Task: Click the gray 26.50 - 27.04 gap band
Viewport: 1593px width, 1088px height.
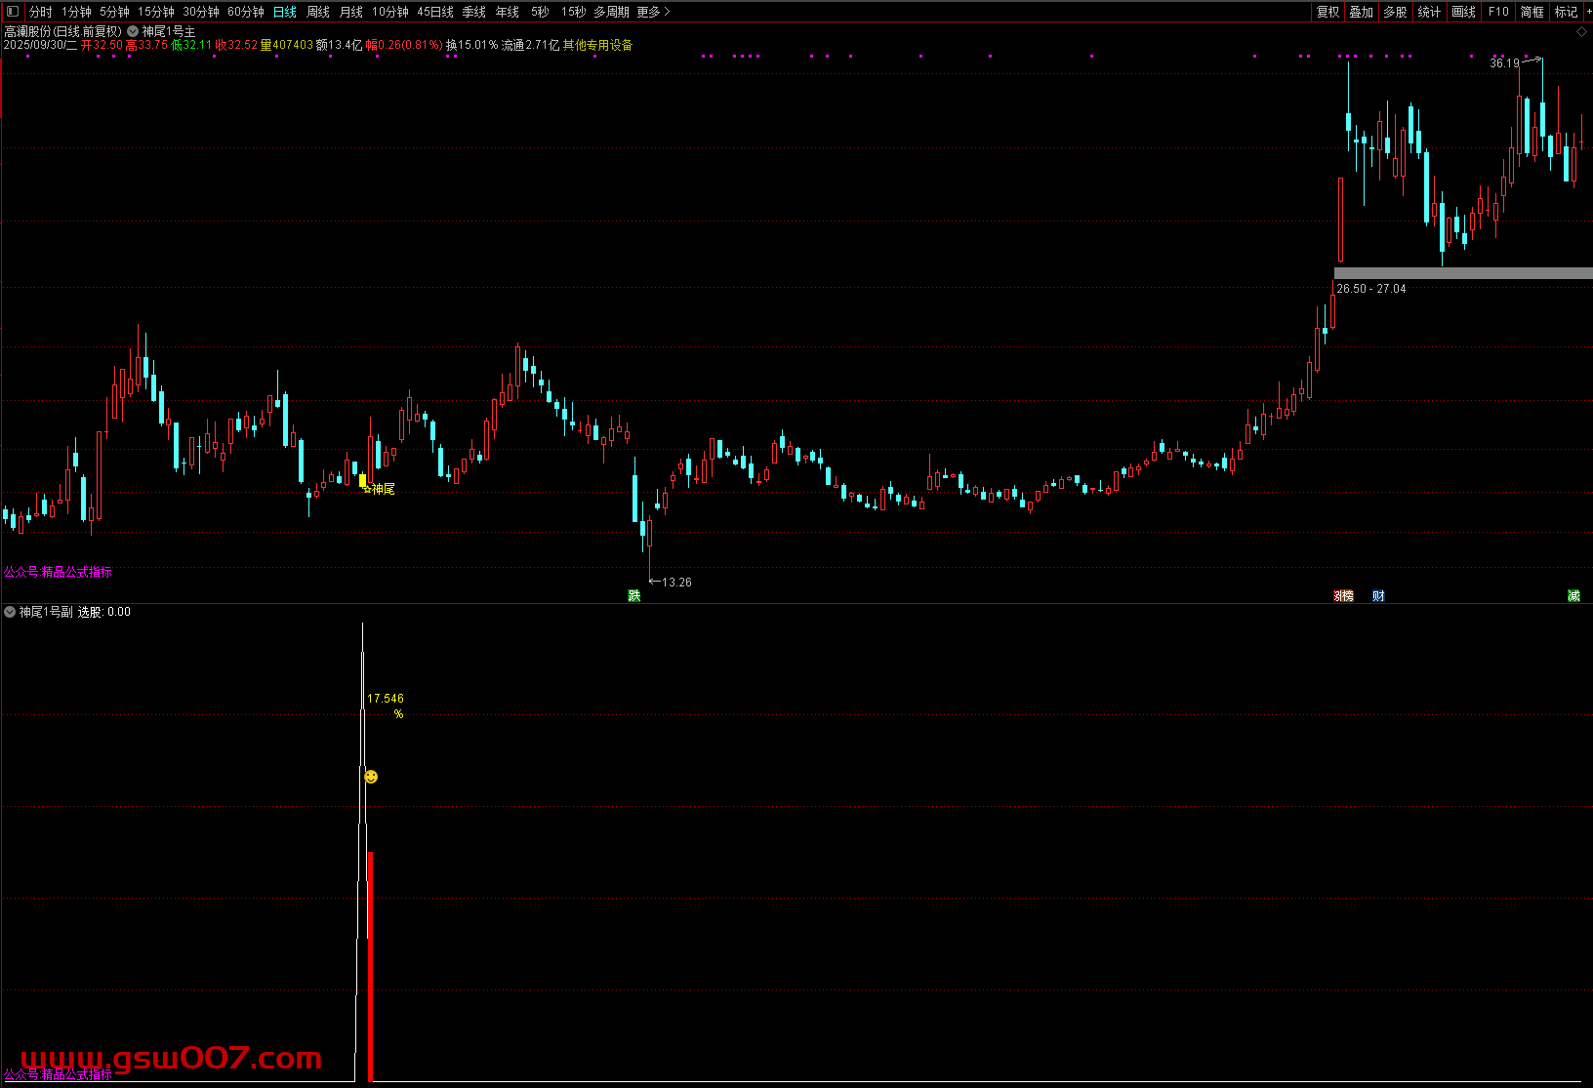Action: (x=1462, y=273)
